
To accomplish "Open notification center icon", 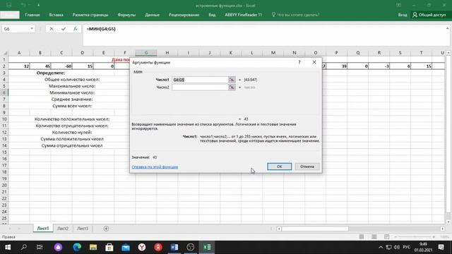I will coord(441,247).
